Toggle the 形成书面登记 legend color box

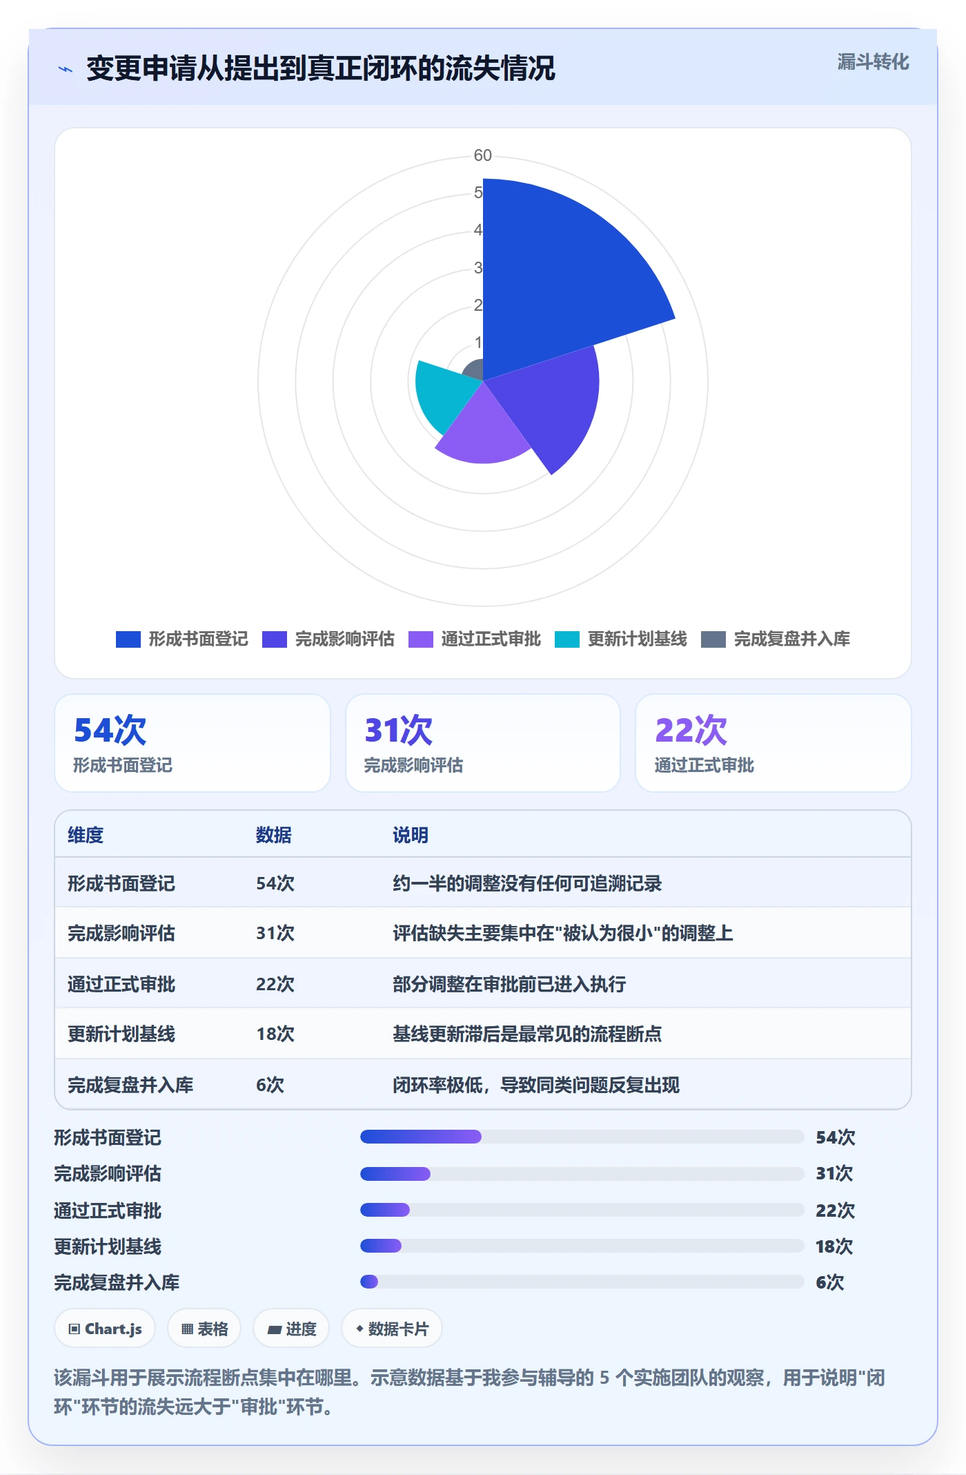click(128, 639)
